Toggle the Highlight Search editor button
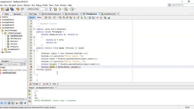 click(71, 18)
